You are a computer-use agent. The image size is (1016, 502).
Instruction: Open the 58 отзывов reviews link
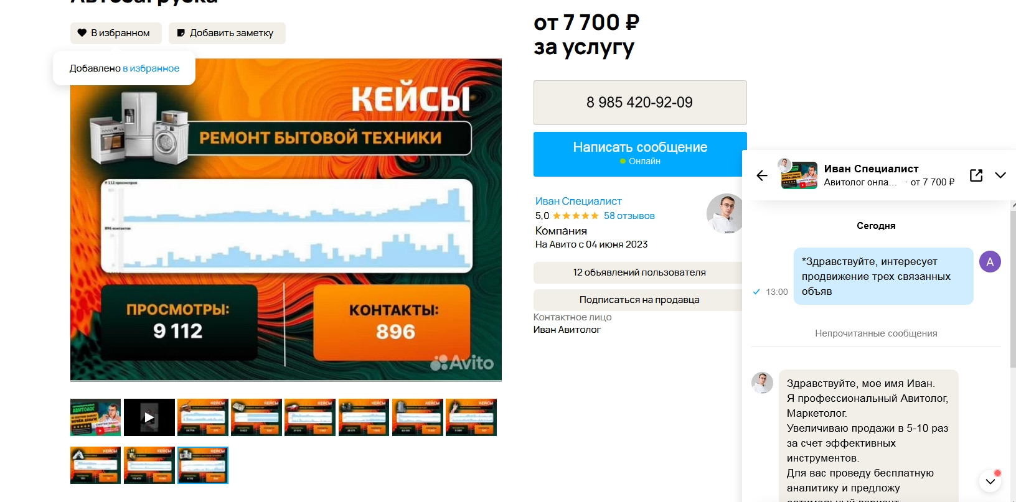[629, 216]
